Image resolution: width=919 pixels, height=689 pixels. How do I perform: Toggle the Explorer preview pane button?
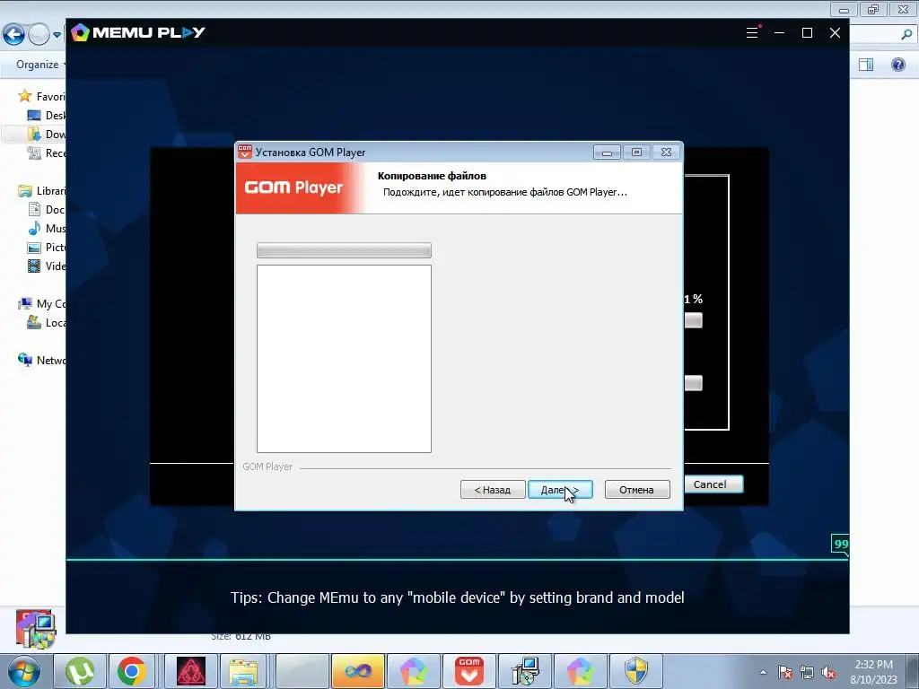866,65
